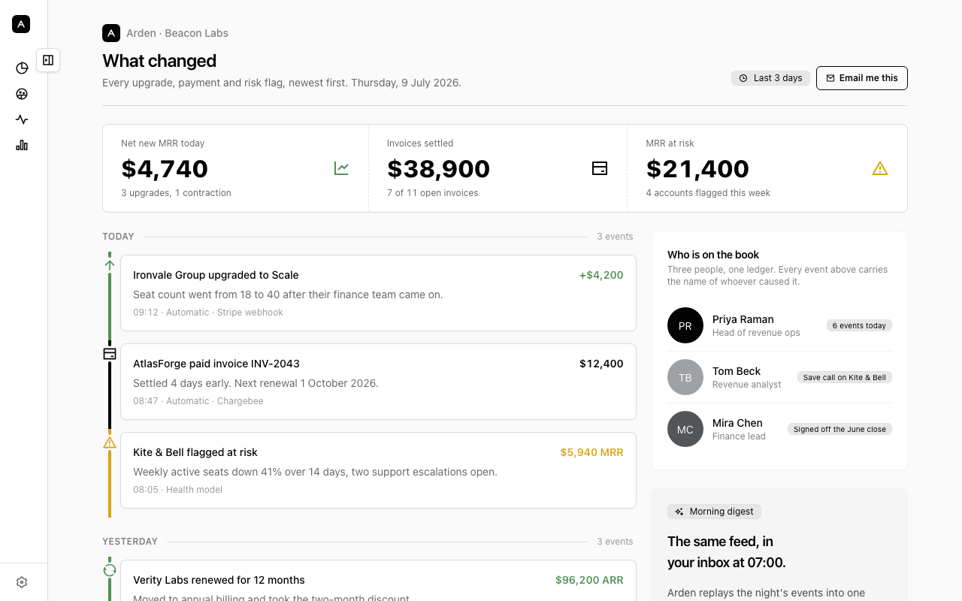
Task: Click the sparkle icon in Morning digest
Action: (679, 512)
